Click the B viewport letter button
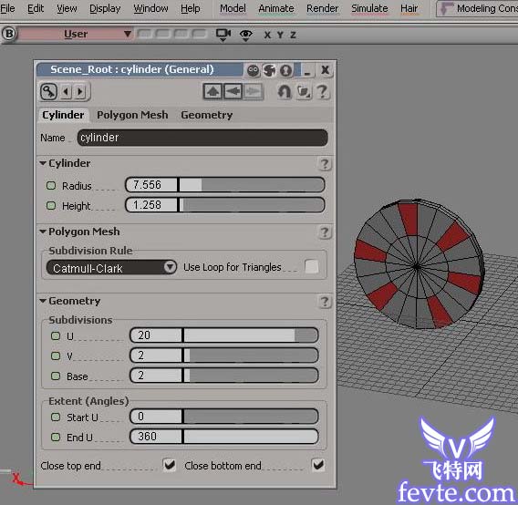Viewport: 518px width, 505px height. click(x=9, y=34)
